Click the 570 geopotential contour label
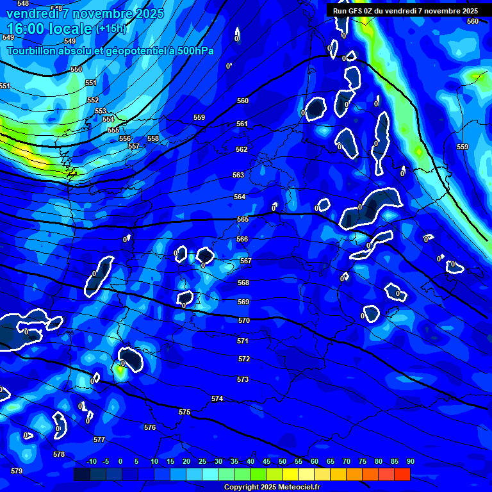492x492 pixels. pyautogui.click(x=243, y=320)
